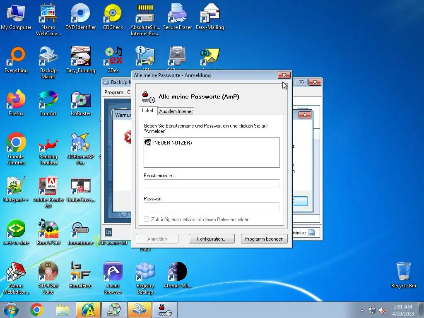This screenshot has width=424, height=318.
Task: Open IconArt desktop shortcut
Action: (x=48, y=103)
